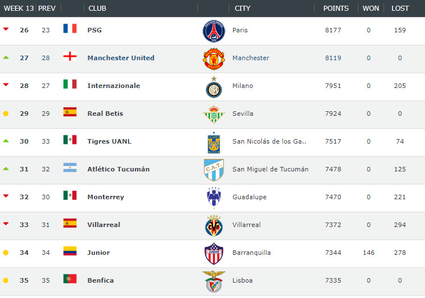Click the France flag next to PSG

pyautogui.click(x=69, y=28)
